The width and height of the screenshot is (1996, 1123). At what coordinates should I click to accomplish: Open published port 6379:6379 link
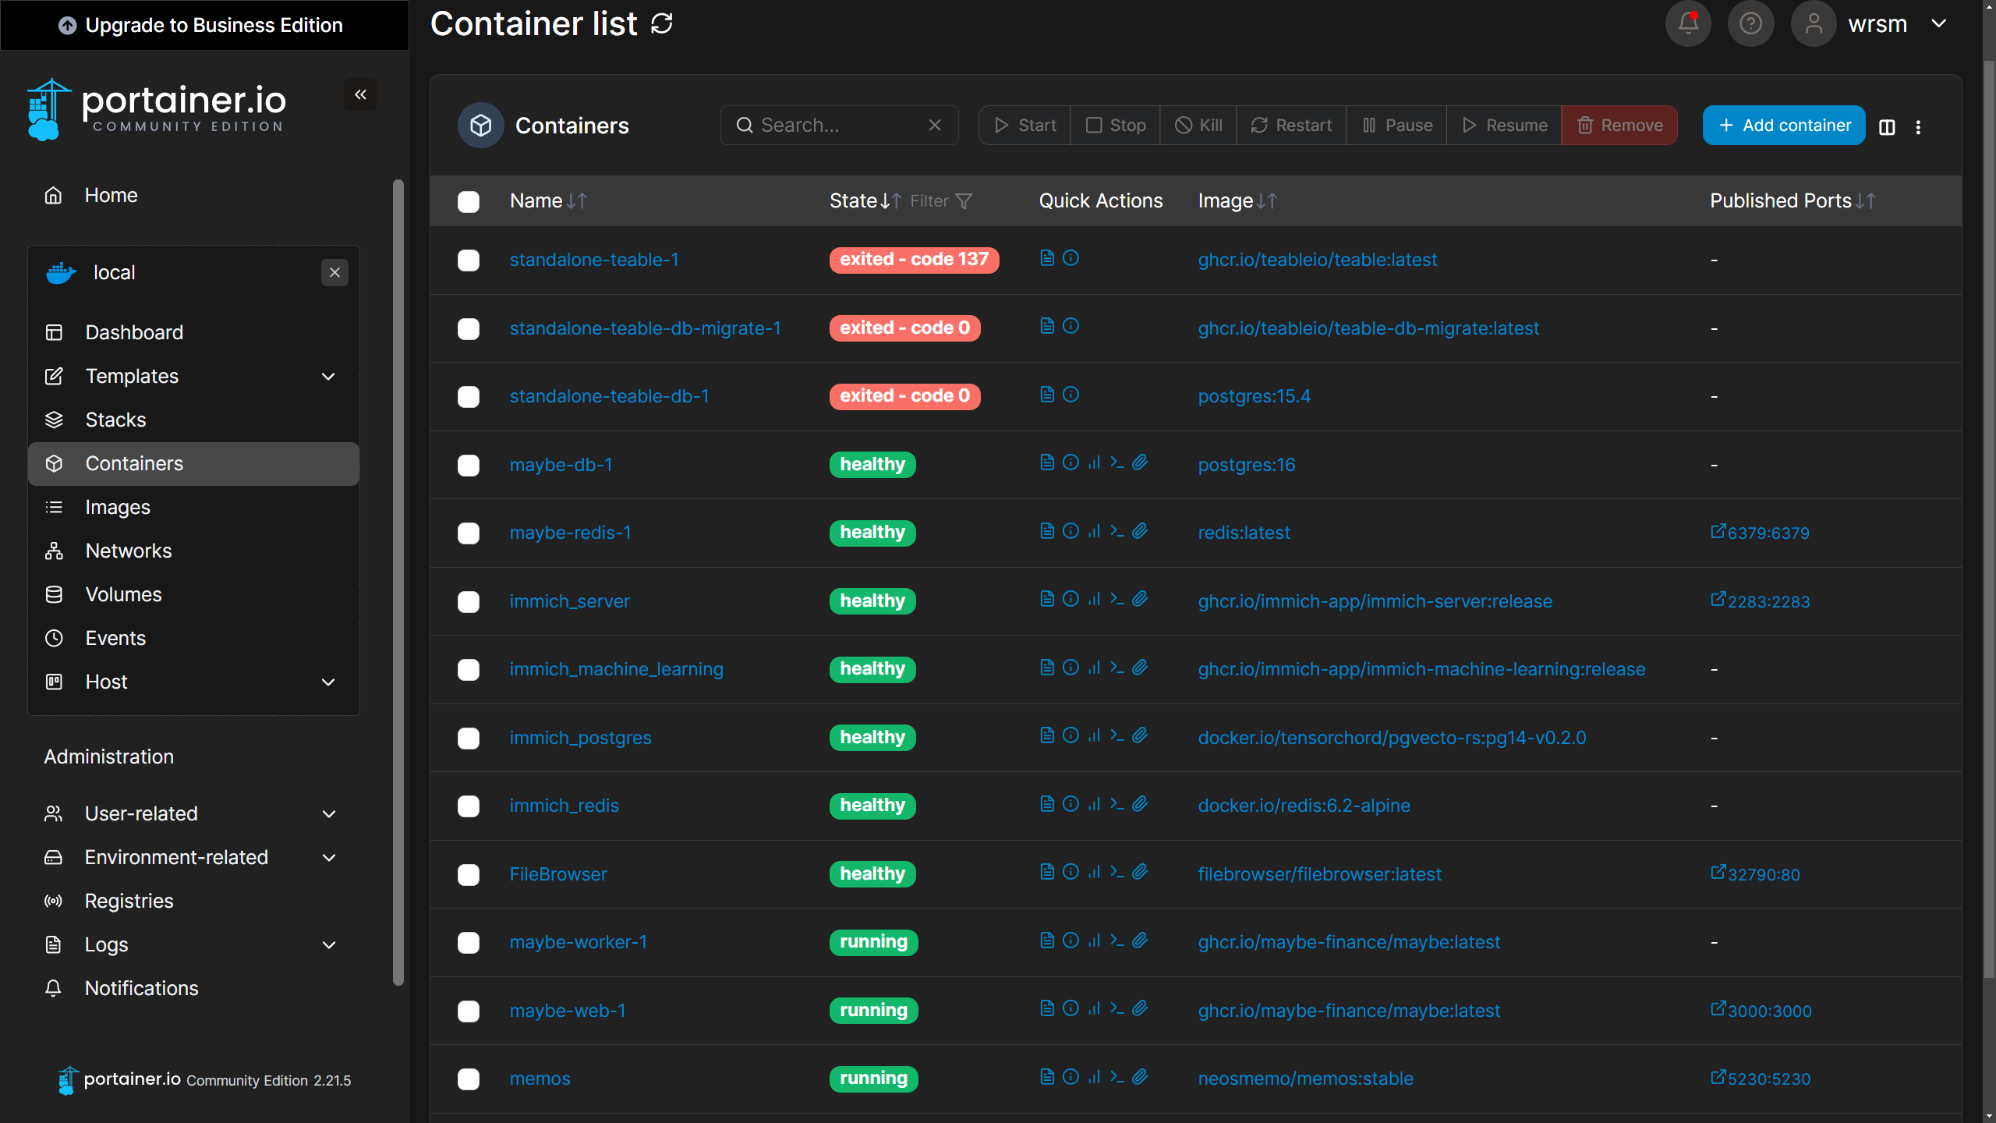point(1760,533)
